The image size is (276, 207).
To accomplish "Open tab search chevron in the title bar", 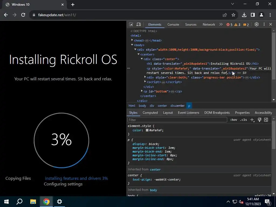I will [x=233, y=4].
